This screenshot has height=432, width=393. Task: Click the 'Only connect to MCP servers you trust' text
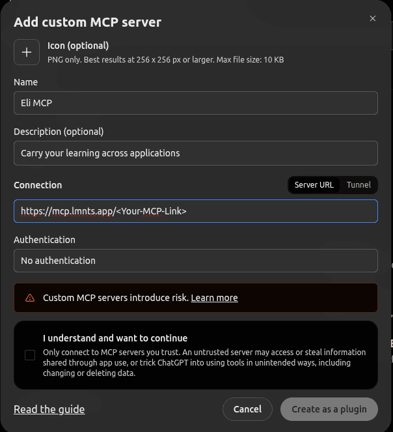pyautogui.click(x=204, y=362)
